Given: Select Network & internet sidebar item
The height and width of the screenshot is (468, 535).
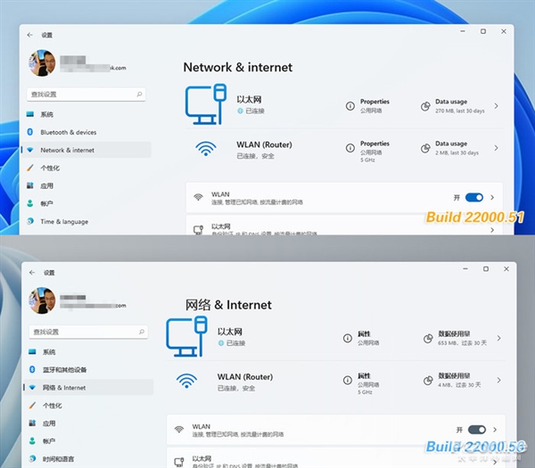Looking at the screenshot, I should [x=86, y=150].
